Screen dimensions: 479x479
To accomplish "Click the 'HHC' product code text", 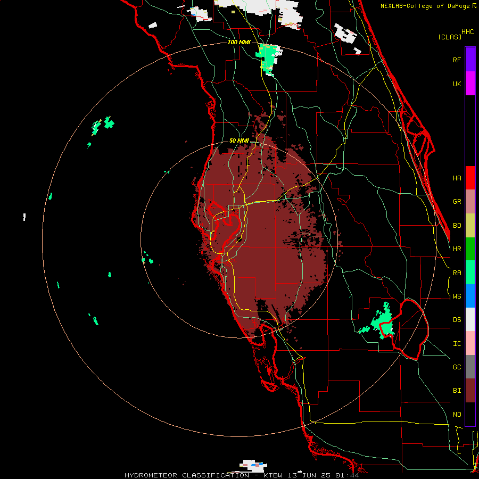I will pyautogui.click(x=468, y=32).
